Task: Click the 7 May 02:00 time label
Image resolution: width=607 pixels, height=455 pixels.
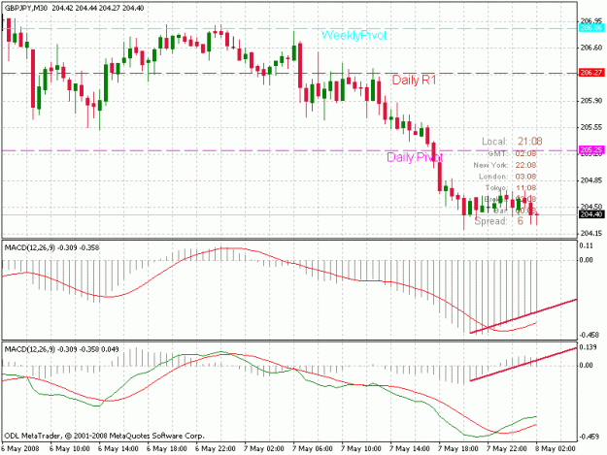Action: coord(264,449)
